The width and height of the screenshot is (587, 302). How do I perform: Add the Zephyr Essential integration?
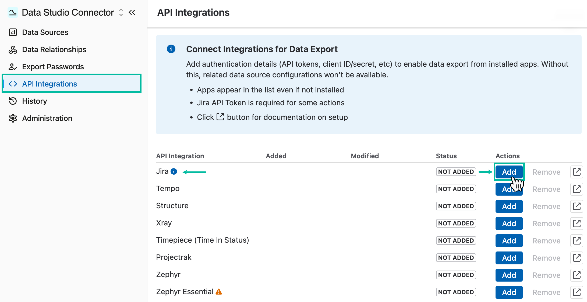509,292
